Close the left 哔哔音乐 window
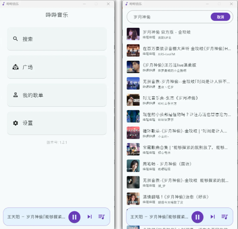The image size is (238, 229). coord(108,4)
